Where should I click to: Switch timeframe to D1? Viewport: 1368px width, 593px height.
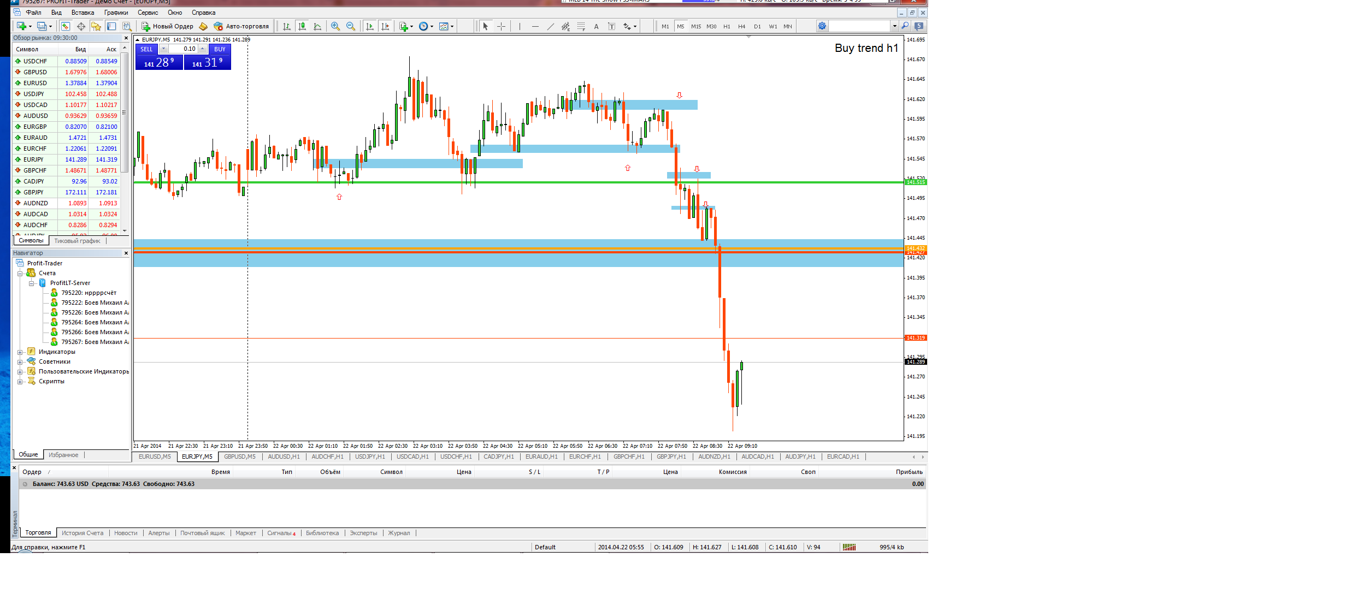[757, 26]
